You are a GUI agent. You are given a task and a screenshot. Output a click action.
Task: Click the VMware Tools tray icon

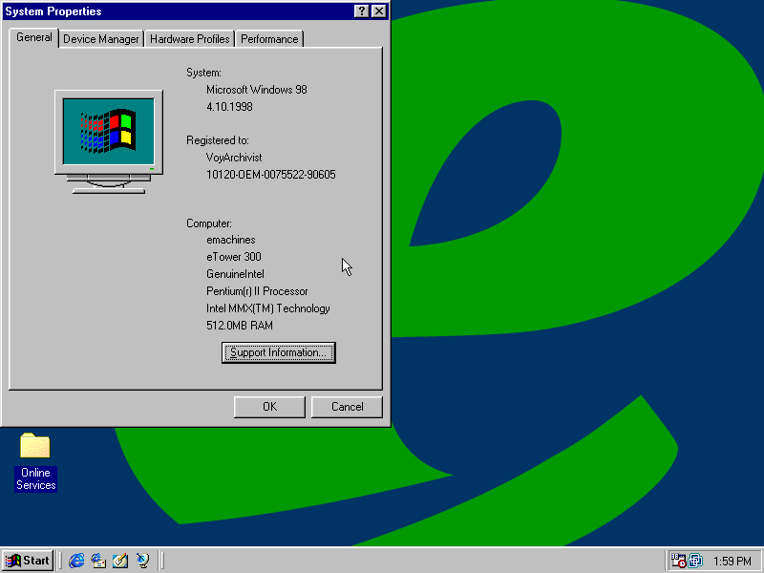(x=695, y=561)
